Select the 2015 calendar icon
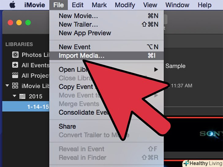 [22, 96]
